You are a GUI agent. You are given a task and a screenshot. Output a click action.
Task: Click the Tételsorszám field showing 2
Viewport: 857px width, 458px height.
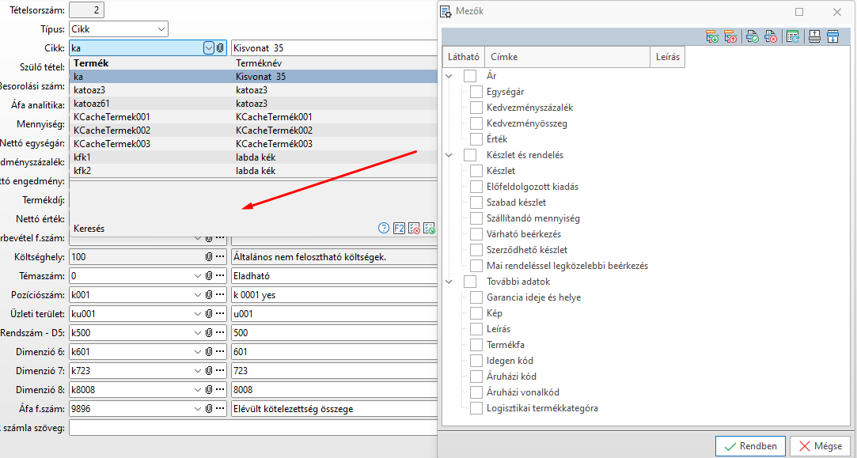coord(86,9)
